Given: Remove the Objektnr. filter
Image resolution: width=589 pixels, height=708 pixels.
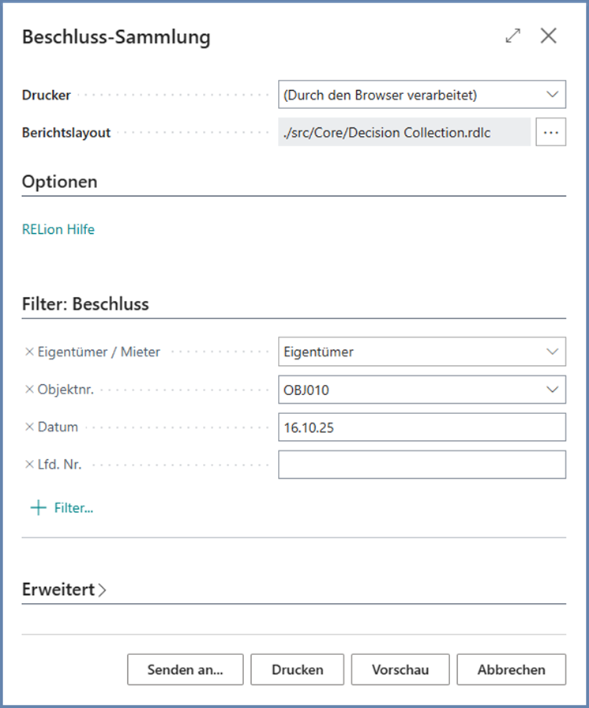Looking at the screenshot, I should click(x=30, y=390).
